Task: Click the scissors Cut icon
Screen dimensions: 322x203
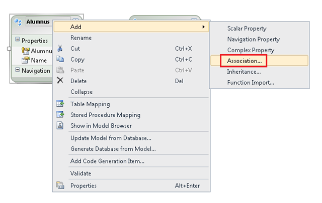Action: (x=60, y=49)
